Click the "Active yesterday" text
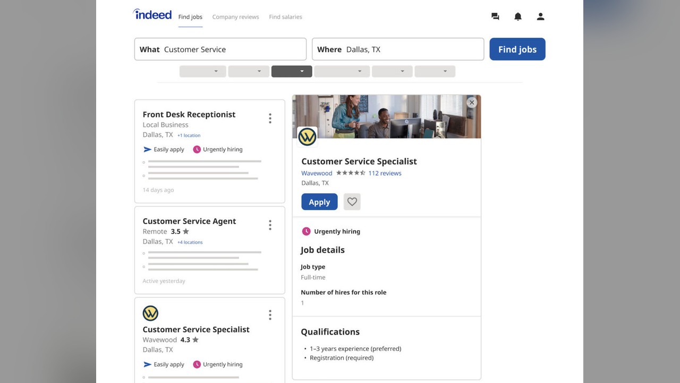The image size is (680, 383). tap(164, 281)
